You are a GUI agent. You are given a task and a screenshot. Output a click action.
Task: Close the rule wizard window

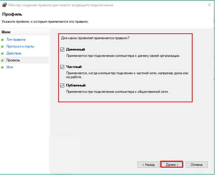209,5
